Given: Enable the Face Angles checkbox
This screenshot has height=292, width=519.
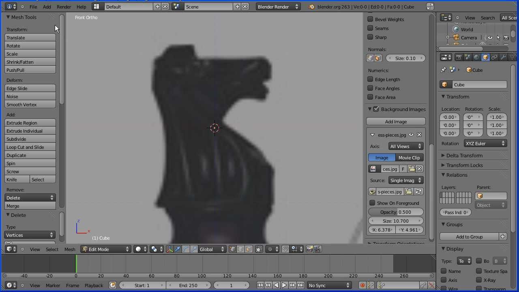Looking at the screenshot, I should (370, 88).
